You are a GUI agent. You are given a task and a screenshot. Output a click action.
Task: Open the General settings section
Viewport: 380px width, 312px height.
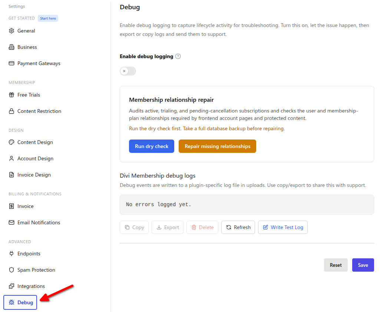click(26, 31)
